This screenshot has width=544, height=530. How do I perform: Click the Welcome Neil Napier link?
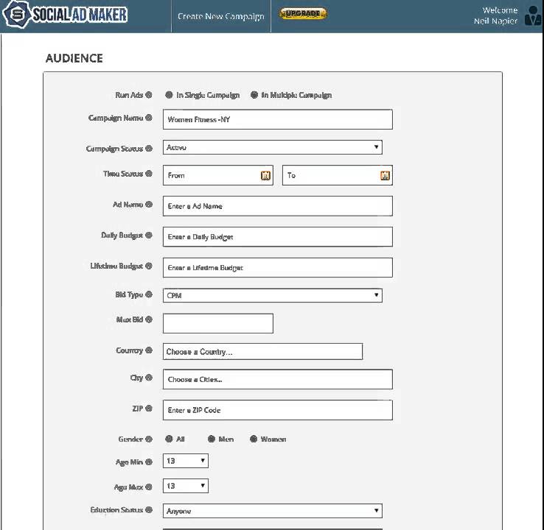[496, 15]
